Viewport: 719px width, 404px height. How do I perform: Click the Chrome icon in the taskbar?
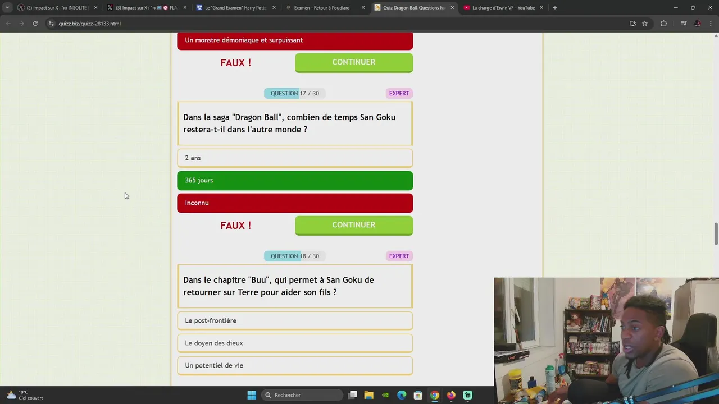click(x=435, y=395)
